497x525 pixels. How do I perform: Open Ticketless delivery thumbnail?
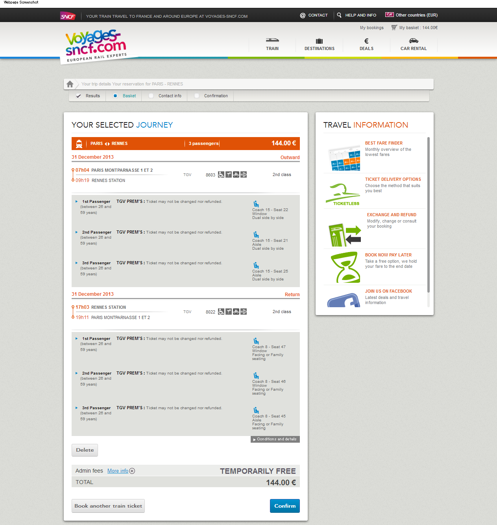(x=343, y=195)
